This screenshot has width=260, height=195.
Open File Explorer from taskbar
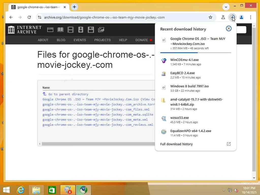click(x=36, y=190)
